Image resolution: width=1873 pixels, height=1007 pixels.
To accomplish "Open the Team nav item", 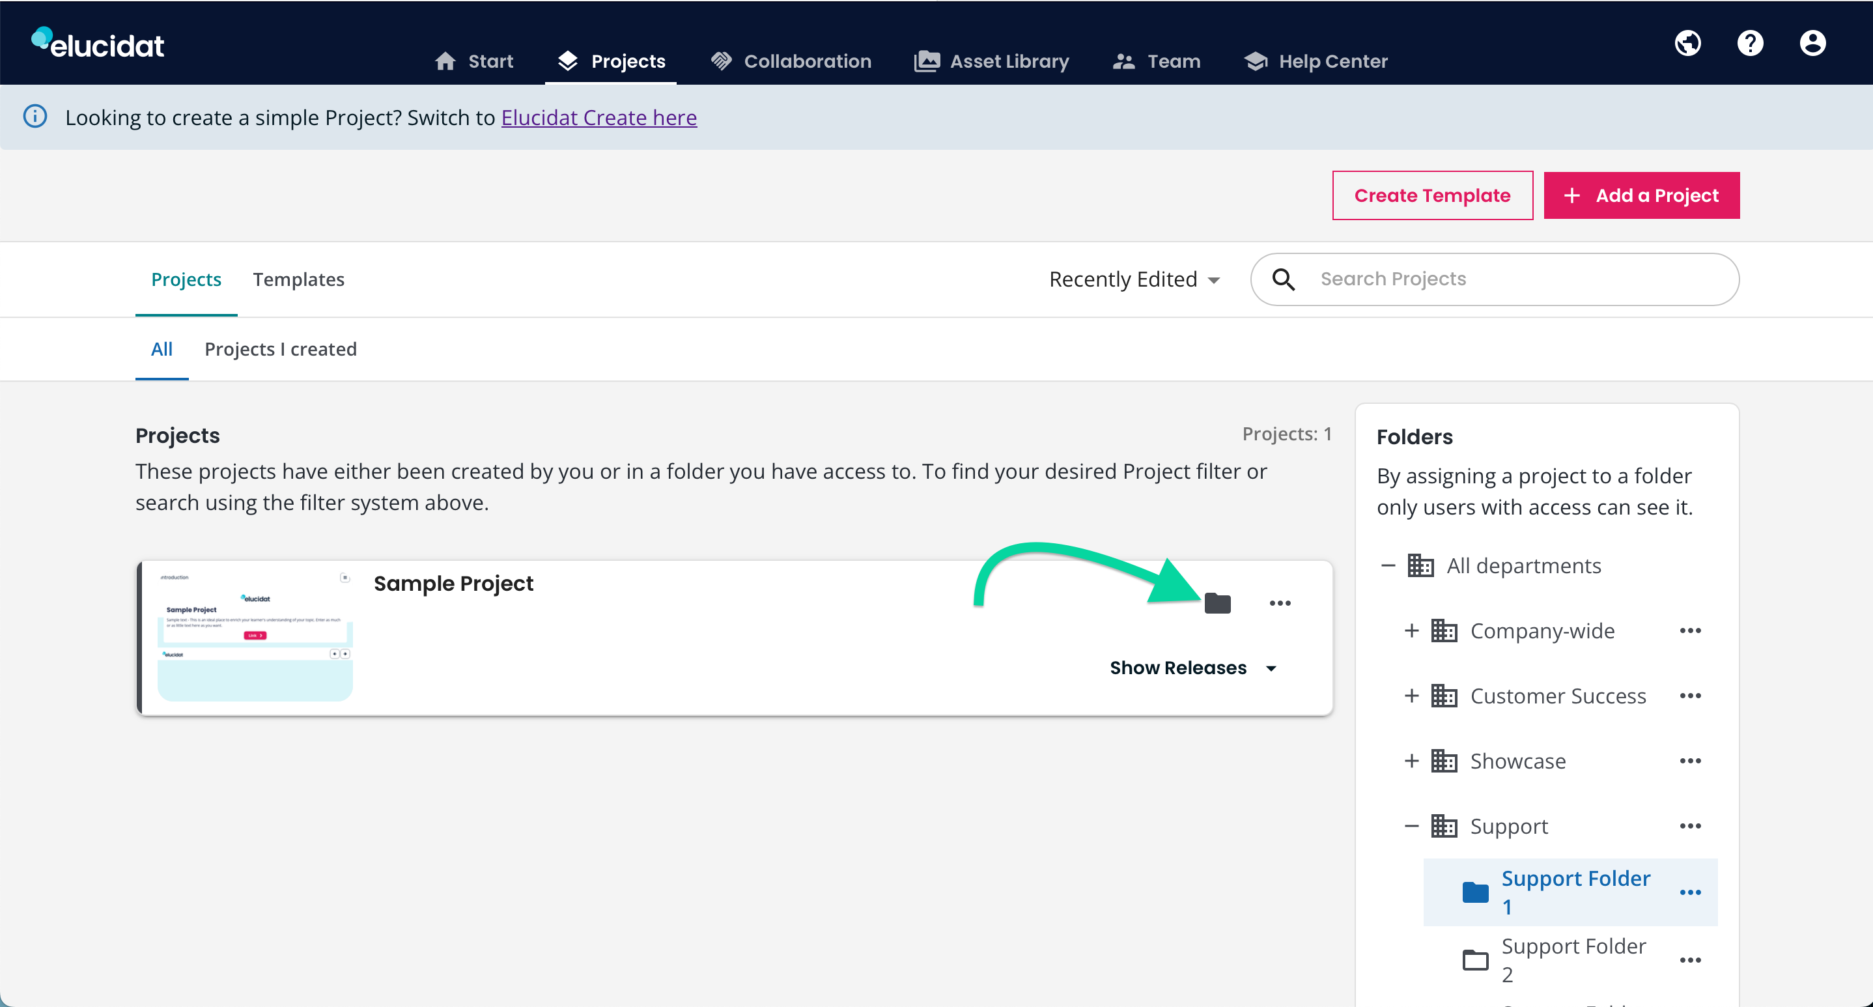I will click(1157, 61).
